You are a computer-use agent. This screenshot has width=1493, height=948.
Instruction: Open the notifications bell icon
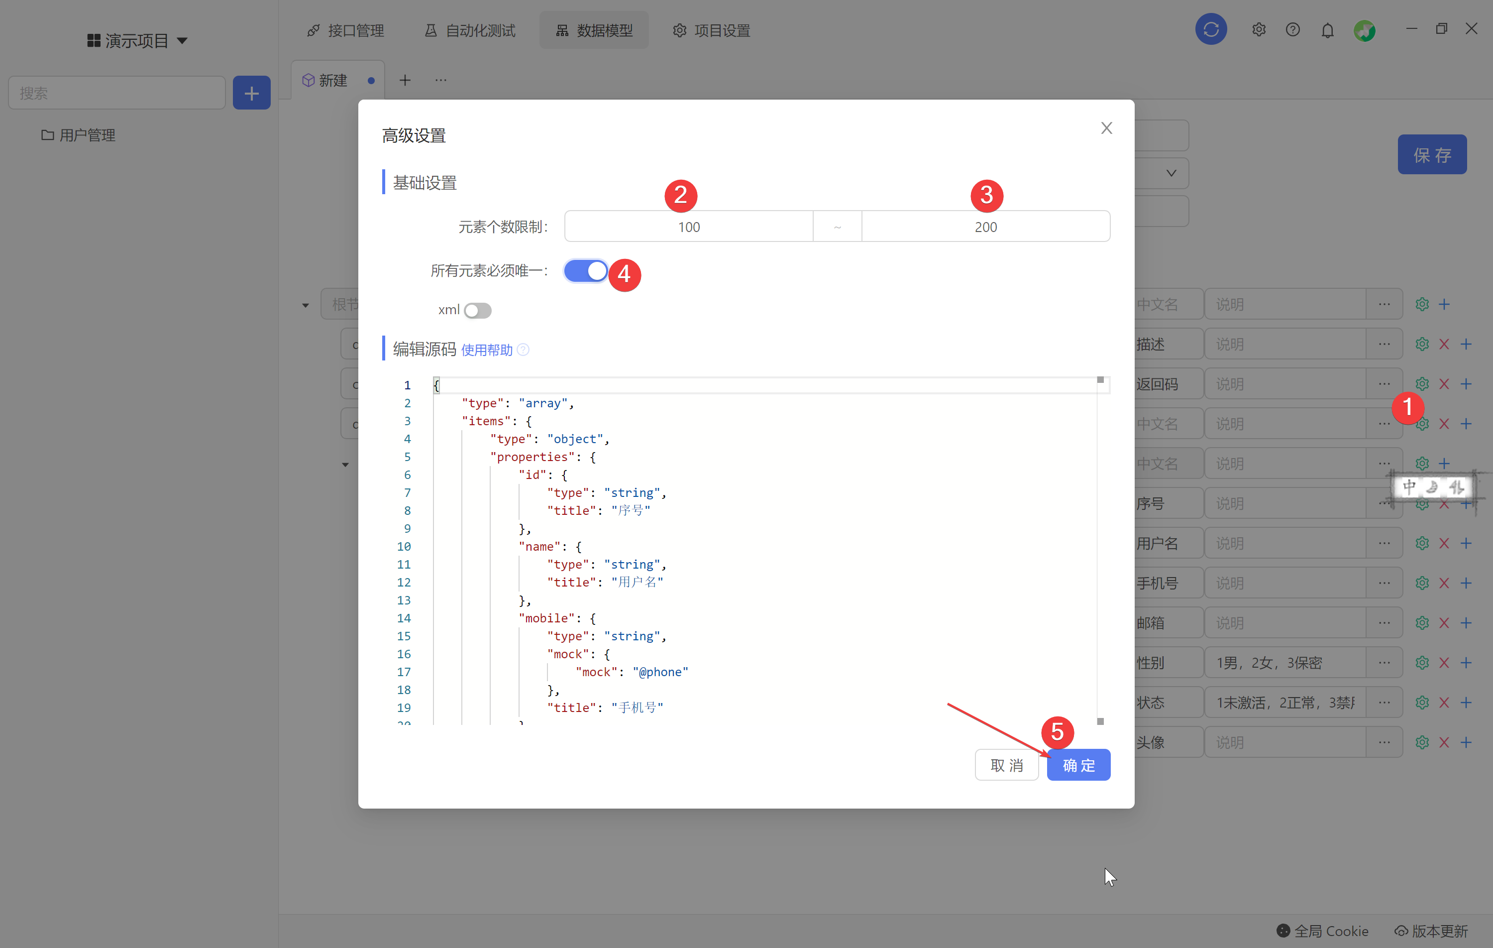point(1327,30)
